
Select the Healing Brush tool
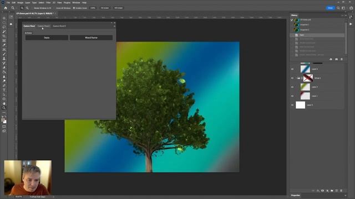(x=4, y=50)
